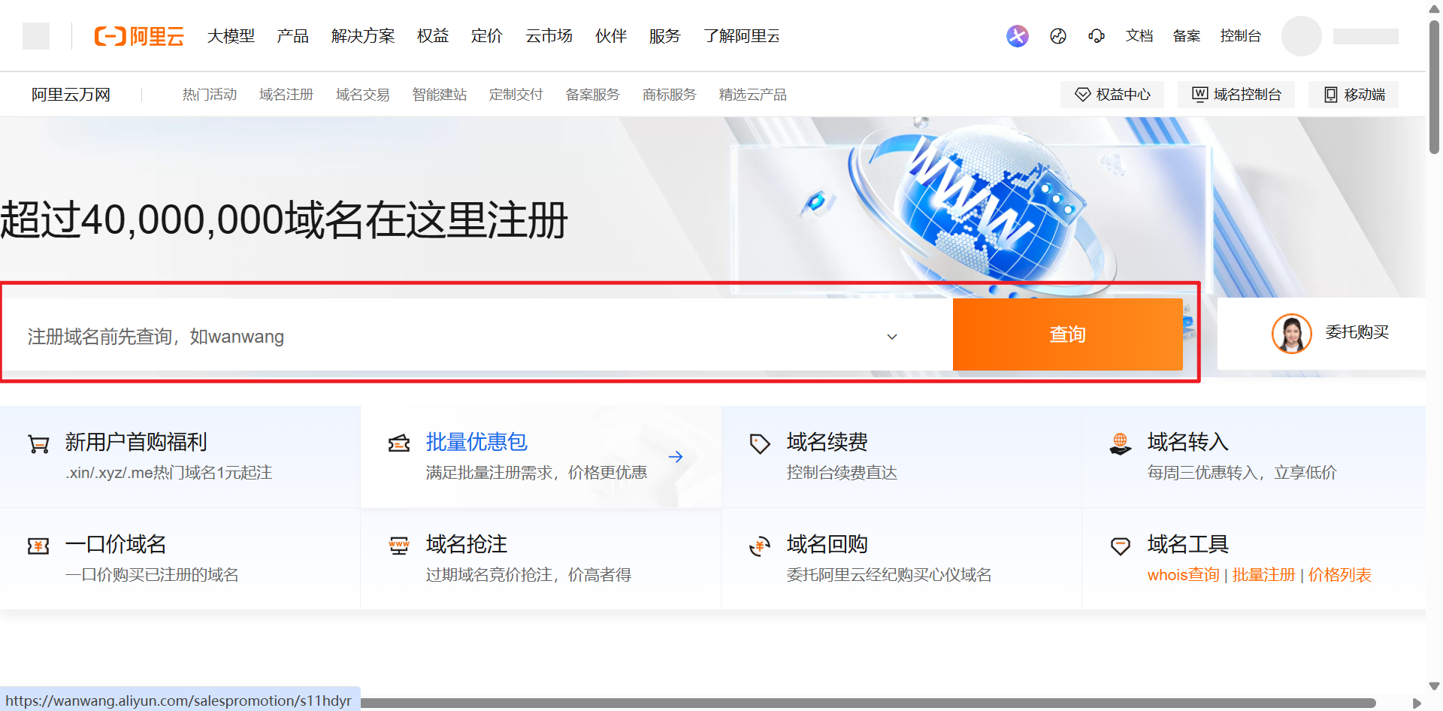The height and width of the screenshot is (711, 1443).
Task: Click the yen ticket icon for 一口价域名
Action: [38, 546]
